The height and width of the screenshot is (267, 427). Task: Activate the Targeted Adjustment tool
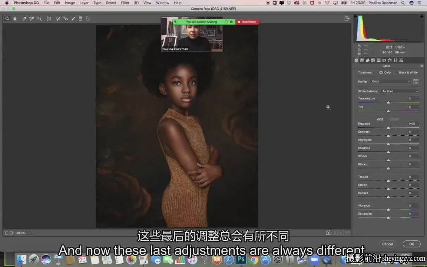(x=40, y=19)
